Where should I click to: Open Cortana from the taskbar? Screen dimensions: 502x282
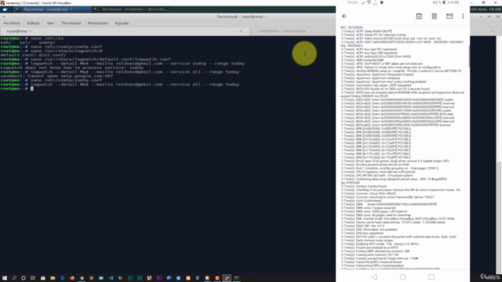(x=24, y=278)
